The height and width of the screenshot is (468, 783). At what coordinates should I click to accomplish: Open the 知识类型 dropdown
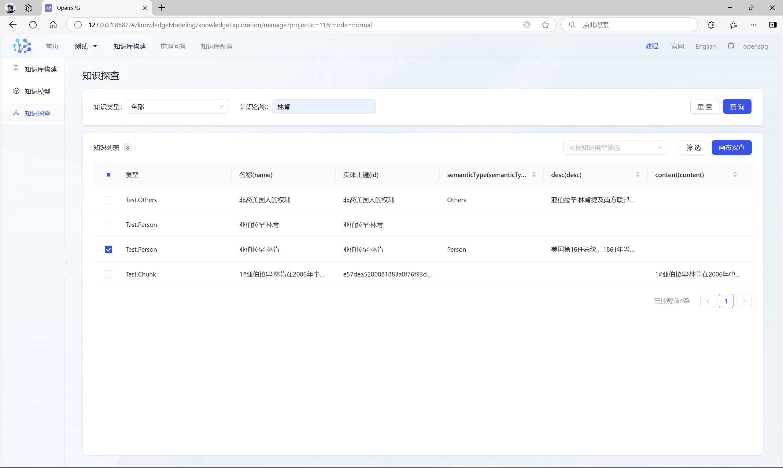click(x=177, y=107)
